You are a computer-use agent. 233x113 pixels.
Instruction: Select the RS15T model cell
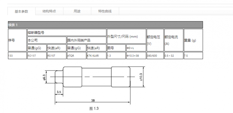(57, 55)
